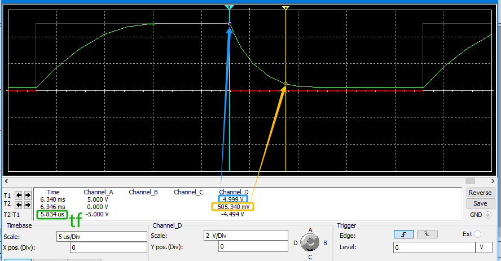
Task: Click the Channel_C column header
Action: (188, 192)
